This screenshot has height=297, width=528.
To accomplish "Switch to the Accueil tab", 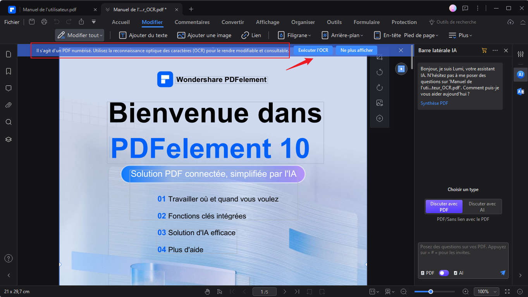I will pos(121,22).
